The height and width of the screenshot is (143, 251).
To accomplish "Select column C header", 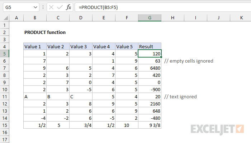I will tap(58, 18).
